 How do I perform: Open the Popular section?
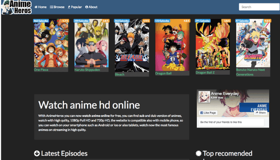[x=75, y=7]
